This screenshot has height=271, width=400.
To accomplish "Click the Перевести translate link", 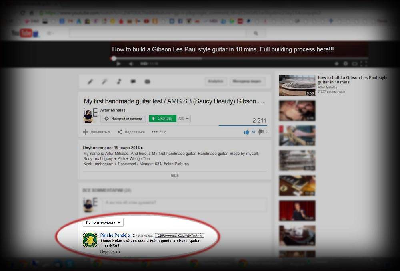I will coord(110,251).
